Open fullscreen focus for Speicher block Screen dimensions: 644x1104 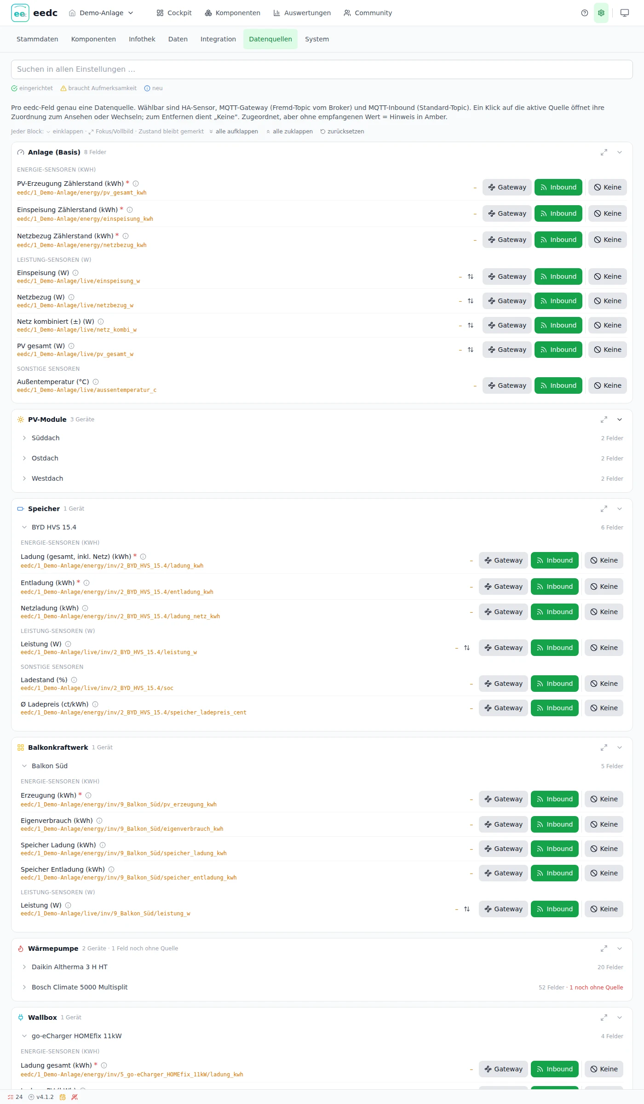click(x=604, y=509)
